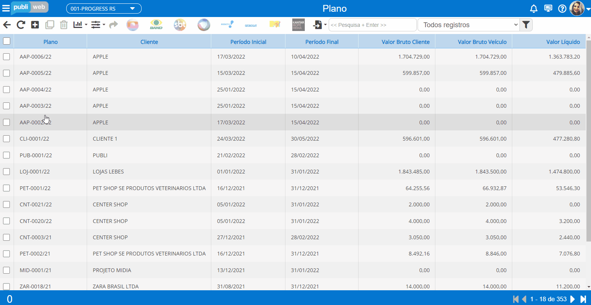591x305 pixels.
Task: Go to next page of records
Action: 572,299
